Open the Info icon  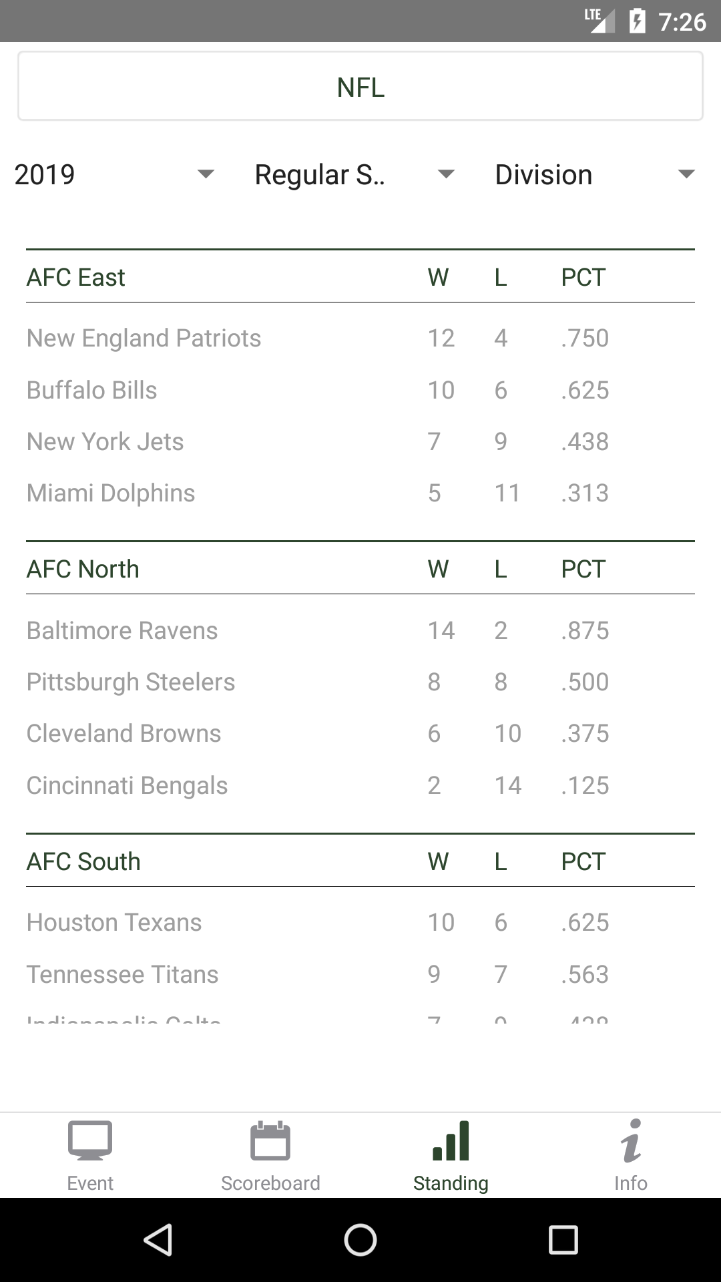coord(631,1142)
